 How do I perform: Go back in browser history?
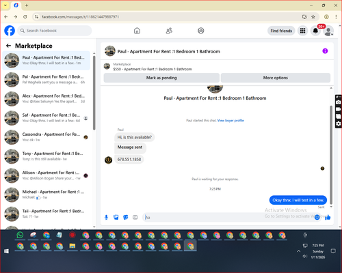(6, 17)
